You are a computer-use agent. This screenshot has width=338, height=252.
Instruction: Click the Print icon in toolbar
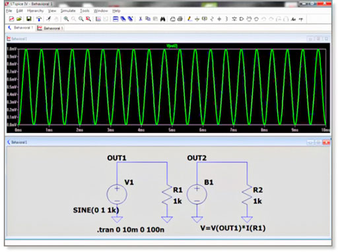(x=180, y=19)
